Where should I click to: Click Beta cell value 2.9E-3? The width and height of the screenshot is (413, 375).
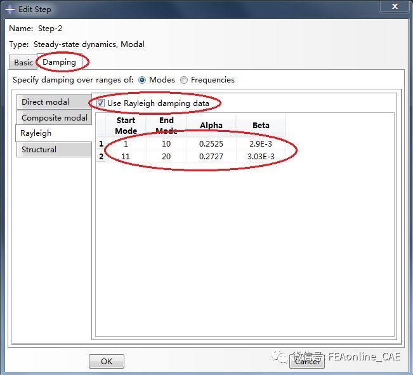coord(261,144)
